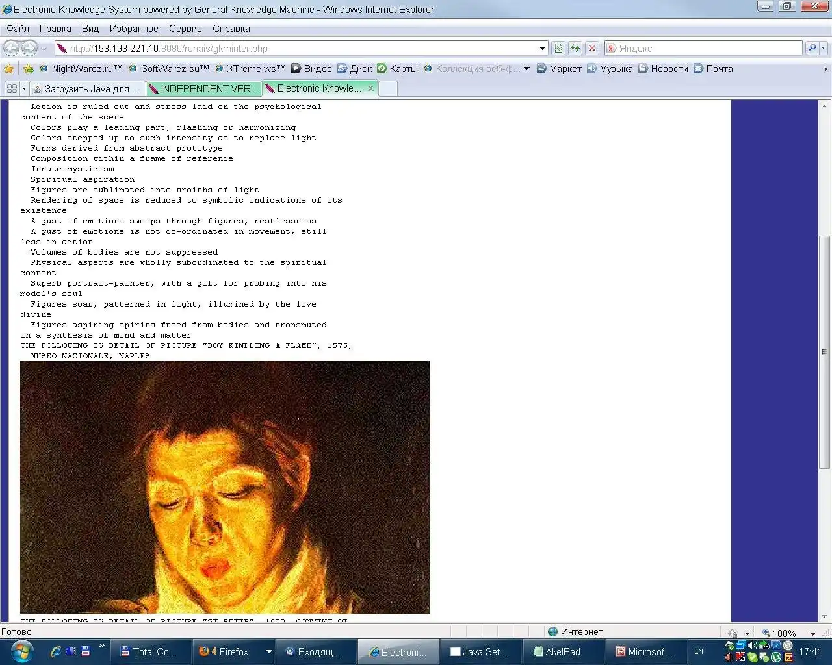Open the Справка menu
Image resolution: width=832 pixels, height=665 pixels.
(x=231, y=29)
